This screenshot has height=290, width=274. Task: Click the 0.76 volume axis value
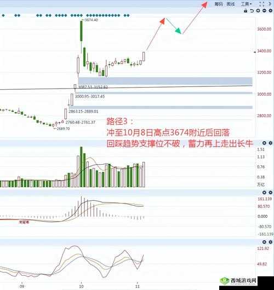tap(261, 167)
